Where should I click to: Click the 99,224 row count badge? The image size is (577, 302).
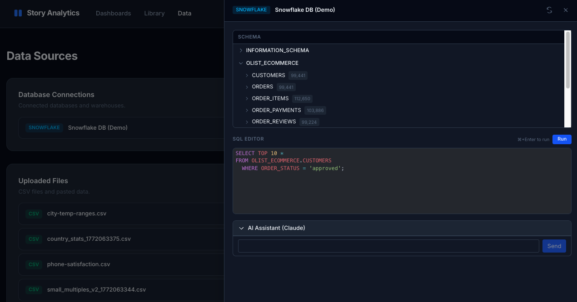coord(309,122)
